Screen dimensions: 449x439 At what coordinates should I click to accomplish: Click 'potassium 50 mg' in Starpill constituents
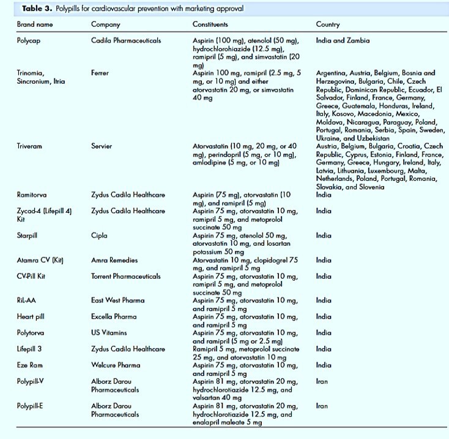[x=218, y=252]
